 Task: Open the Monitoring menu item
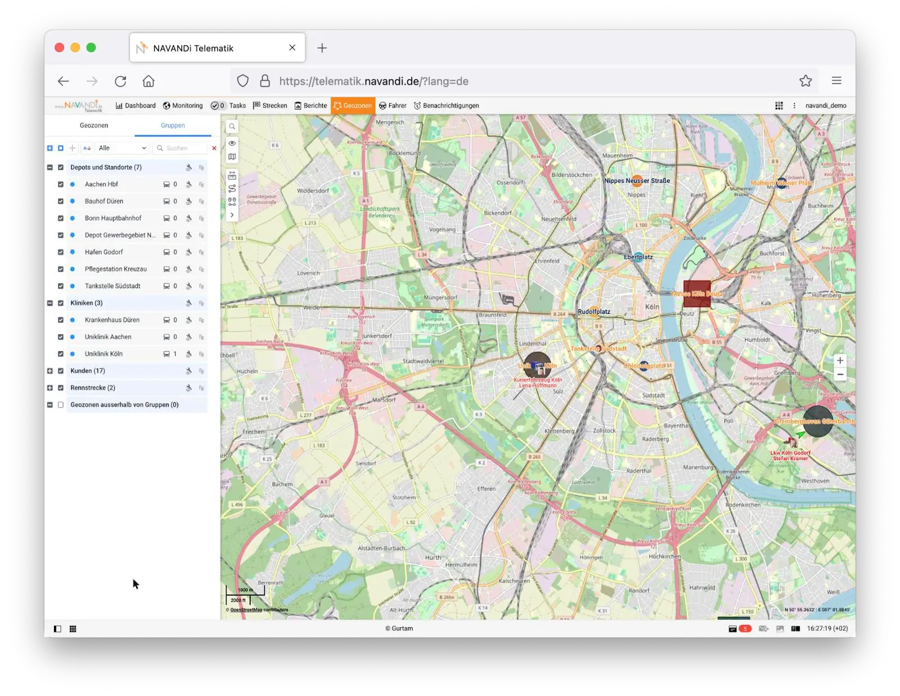(183, 106)
